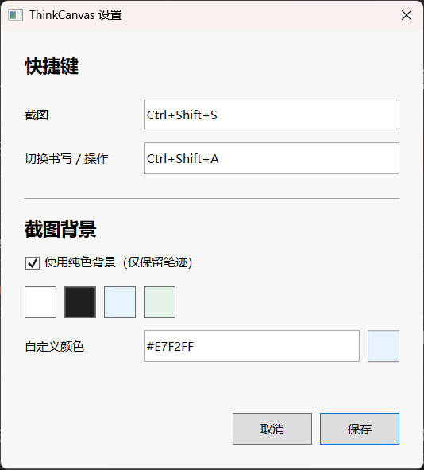The width and height of the screenshot is (424, 470).
Task: Click the 自定义颜色 label
Action: [55, 347]
